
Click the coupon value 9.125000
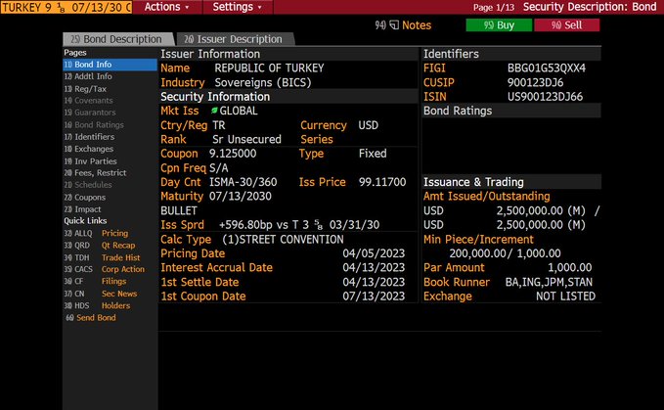click(233, 154)
